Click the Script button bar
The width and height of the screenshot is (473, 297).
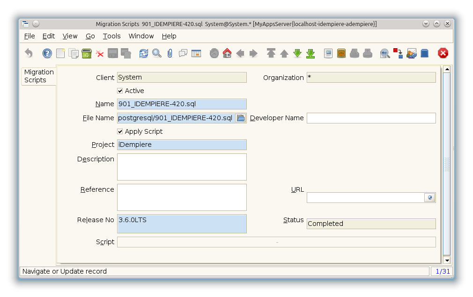pos(276,242)
